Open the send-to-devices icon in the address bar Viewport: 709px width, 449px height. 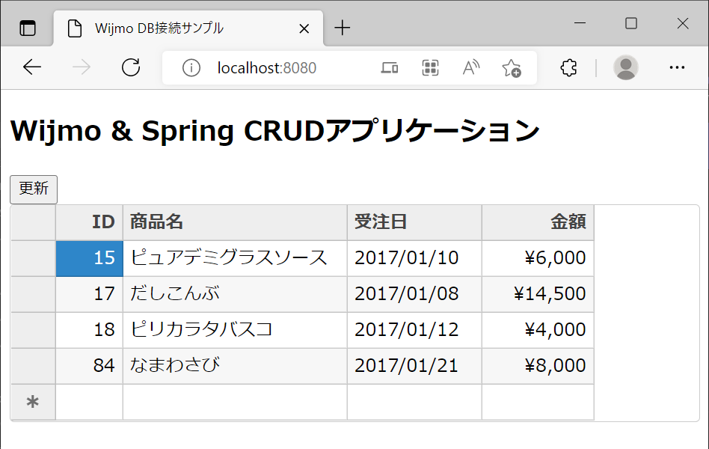(x=390, y=68)
